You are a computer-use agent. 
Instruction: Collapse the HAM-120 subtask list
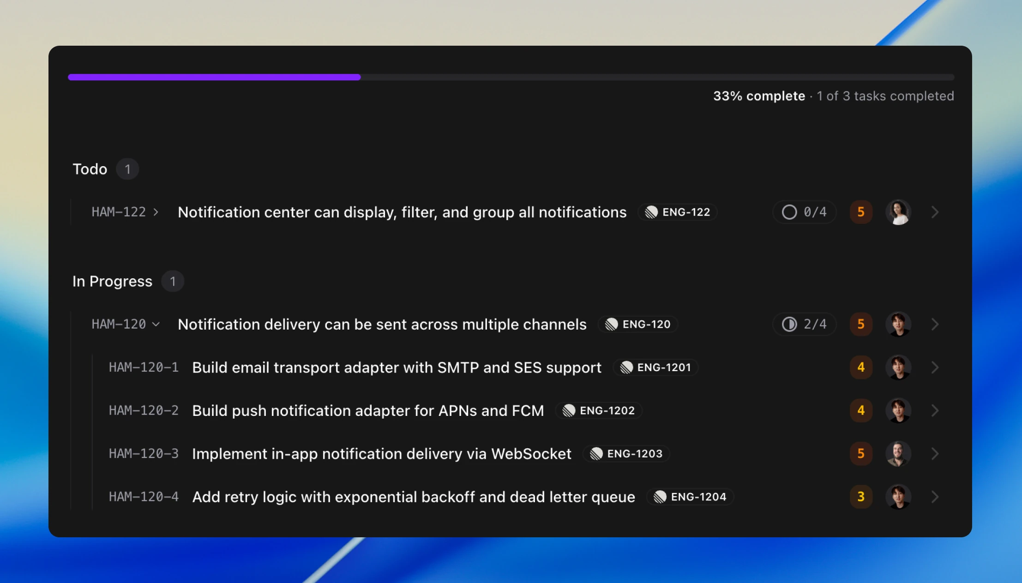point(156,325)
